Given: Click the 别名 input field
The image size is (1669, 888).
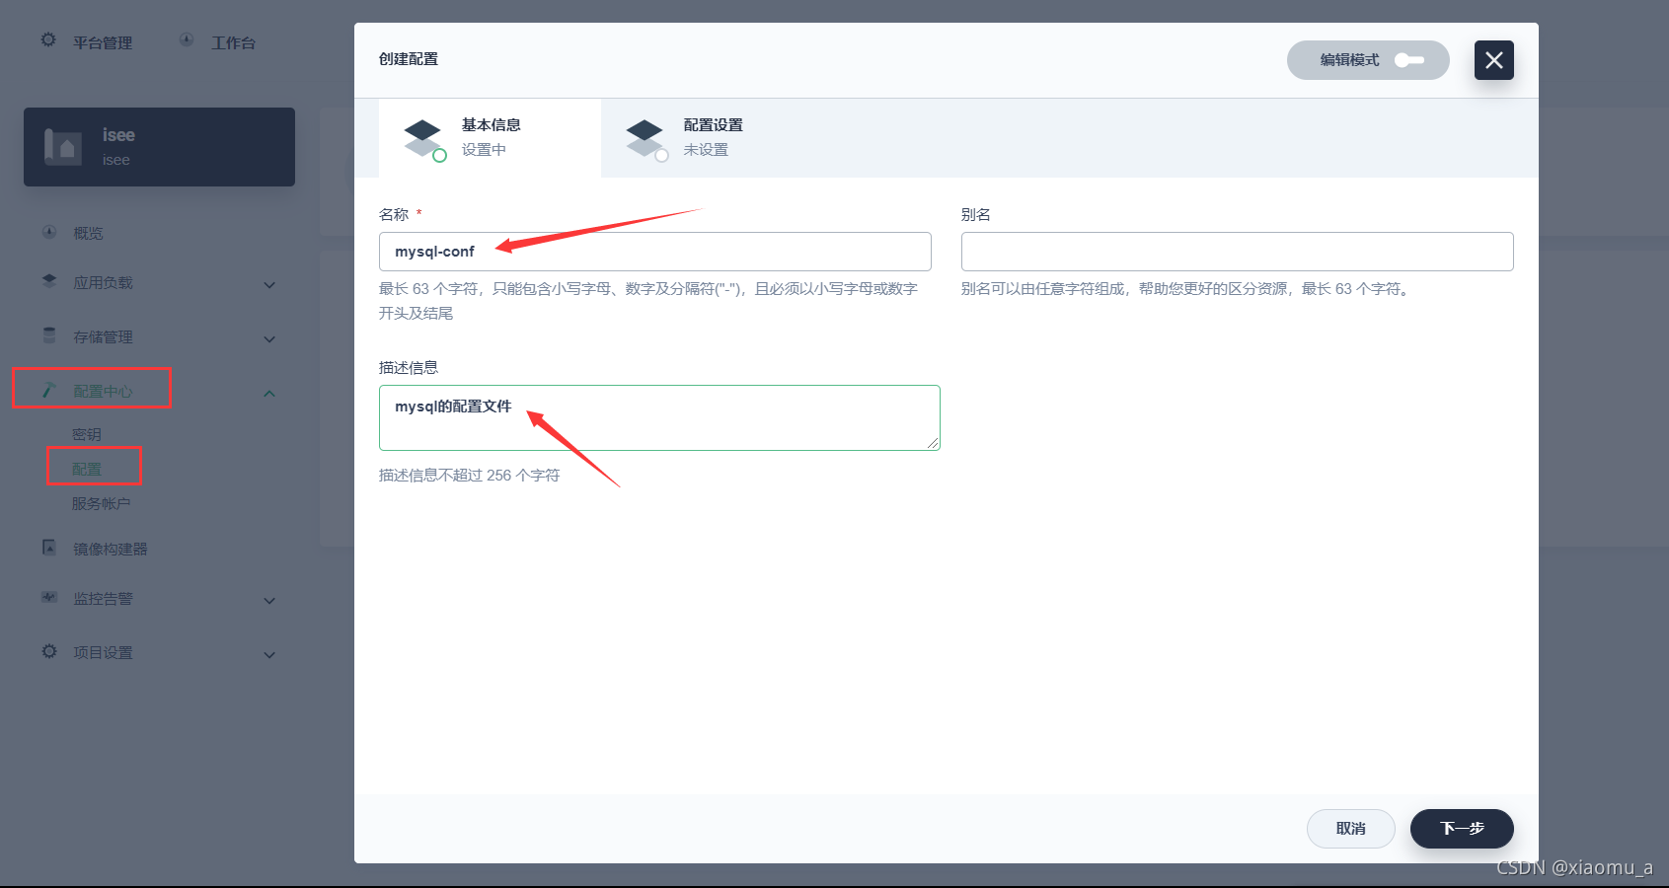Looking at the screenshot, I should pyautogui.click(x=1237, y=252).
